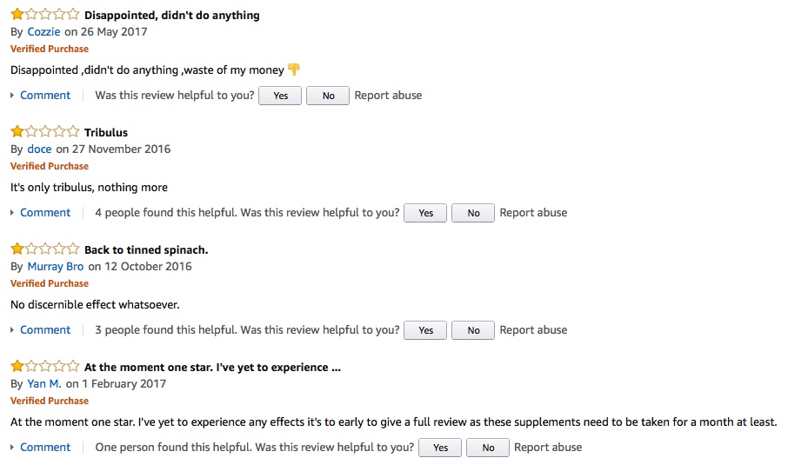
Task: Expand Comment arrow under Yan M.'s review
Action: (12, 448)
